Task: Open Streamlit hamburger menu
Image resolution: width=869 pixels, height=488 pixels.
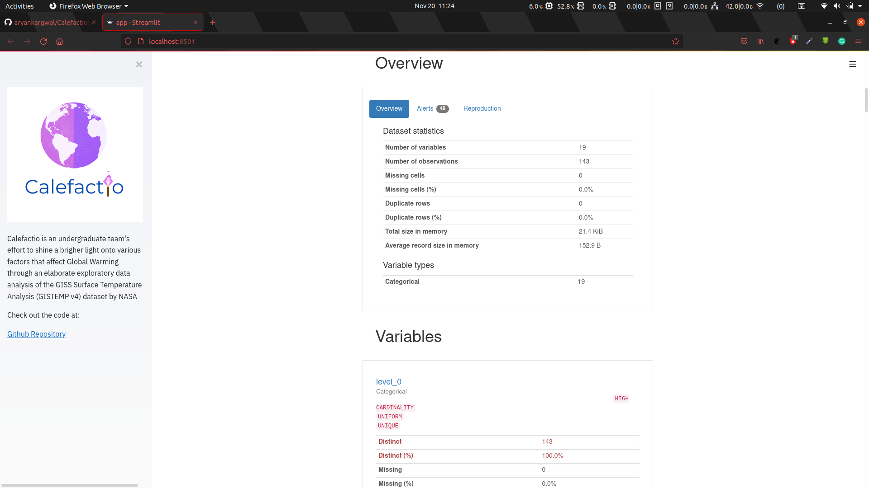Action: (x=852, y=64)
